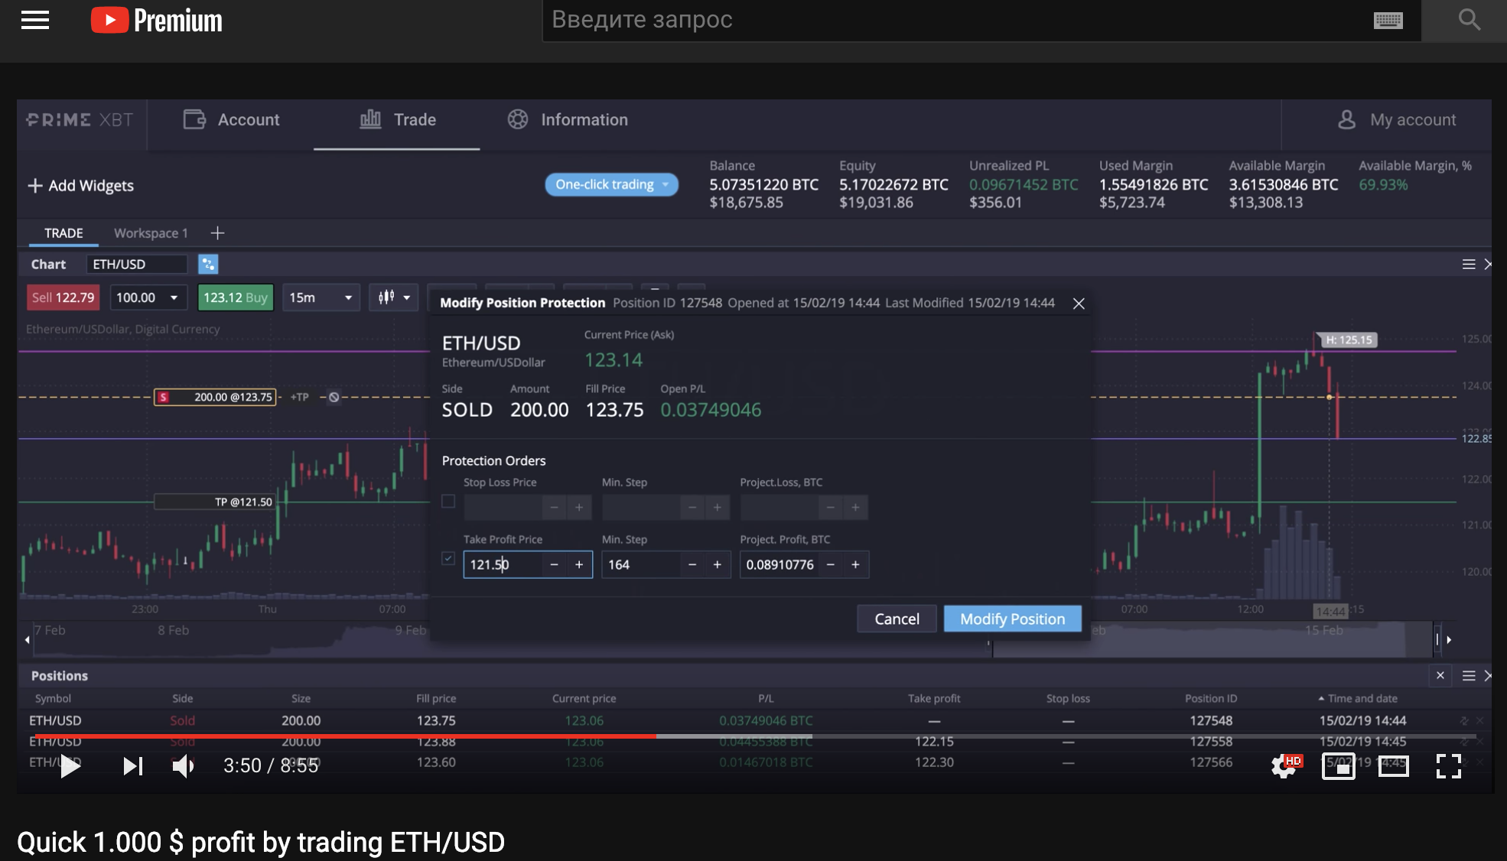Screen dimensions: 1507x861
Task: Click the Take Profit Min. Step field 164
Action: (x=641, y=564)
